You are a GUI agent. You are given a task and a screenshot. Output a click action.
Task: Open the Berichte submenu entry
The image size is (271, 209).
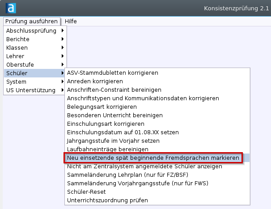tap(35, 39)
